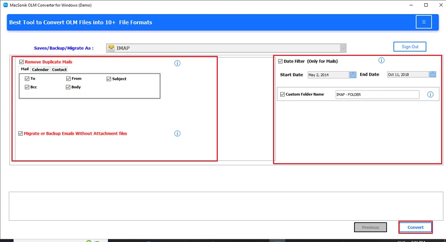This screenshot has height=242, width=446.
Task: Open the hamburger menu in blue header
Action: pyautogui.click(x=423, y=22)
